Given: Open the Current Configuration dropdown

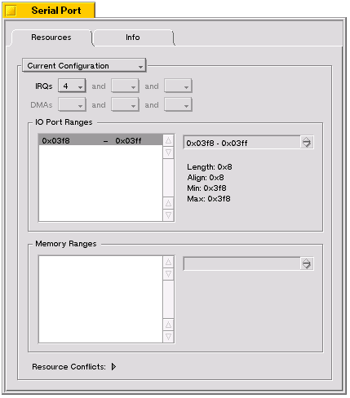Looking at the screenshot, I should (x=84, y=65).
